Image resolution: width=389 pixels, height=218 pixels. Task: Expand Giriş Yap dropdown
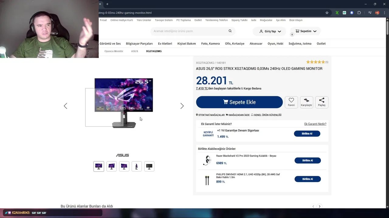[270, 31]
